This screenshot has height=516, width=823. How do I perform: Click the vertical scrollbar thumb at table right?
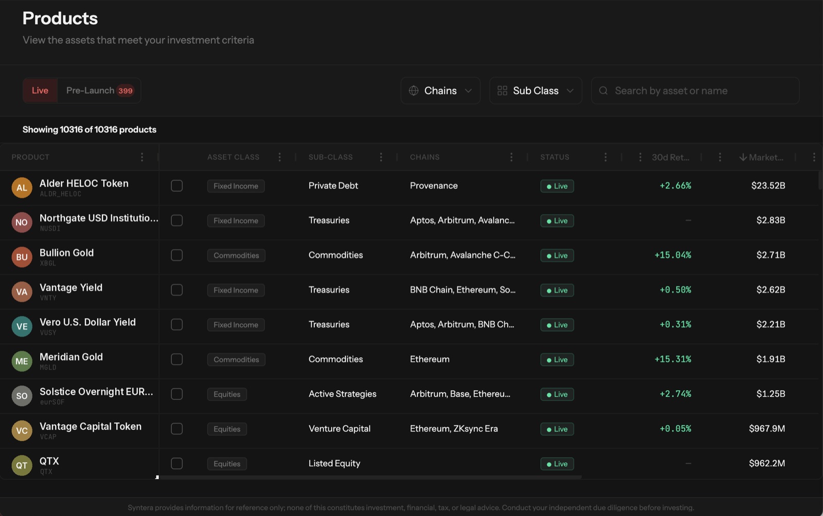tap(820, 180)
